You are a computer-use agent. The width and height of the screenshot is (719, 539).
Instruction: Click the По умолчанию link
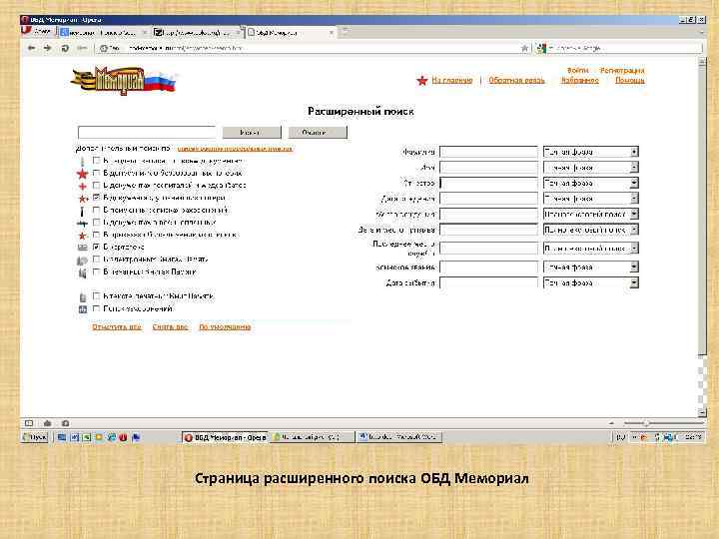(225, 327)
